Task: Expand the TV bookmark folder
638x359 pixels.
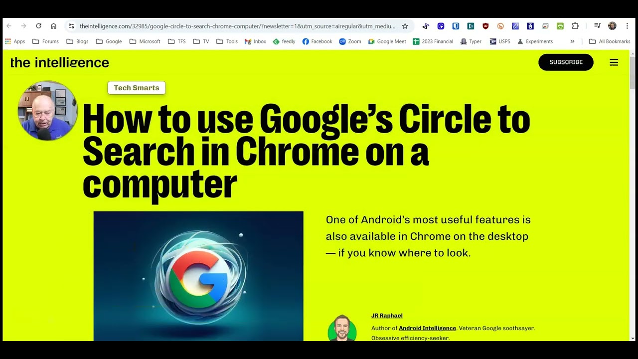Action: 201,41
